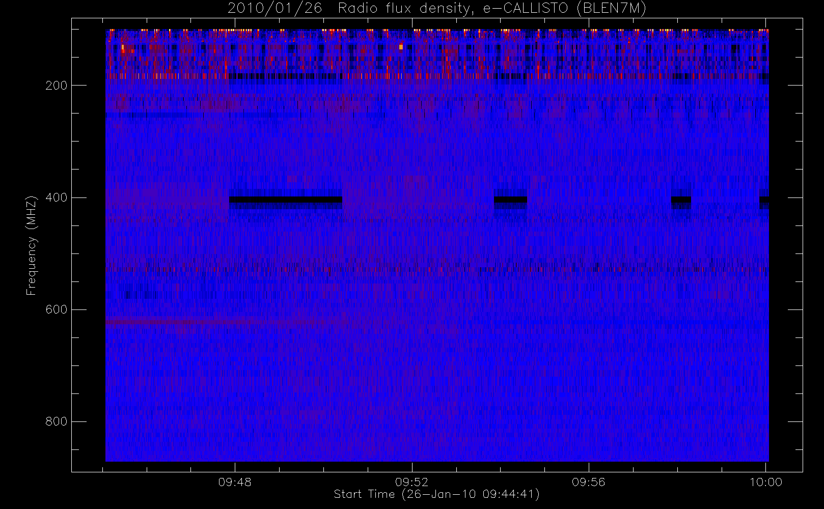Click the 'Start Time (26-Jan-10 09:44:41)' label
The image size is (824, 509).
pyautogui.click(x=437, y=494)
